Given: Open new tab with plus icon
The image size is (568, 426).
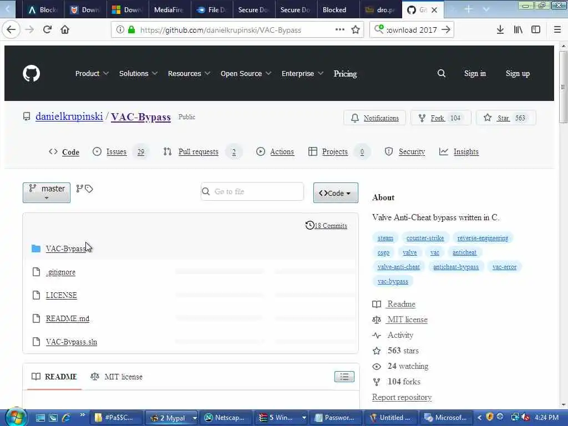Looking at the screenshot, I should 468,9.
